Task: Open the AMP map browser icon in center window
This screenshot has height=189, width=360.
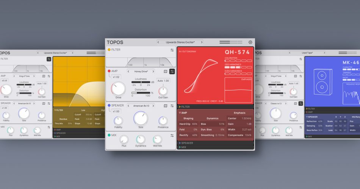Action: pos(165,71)
